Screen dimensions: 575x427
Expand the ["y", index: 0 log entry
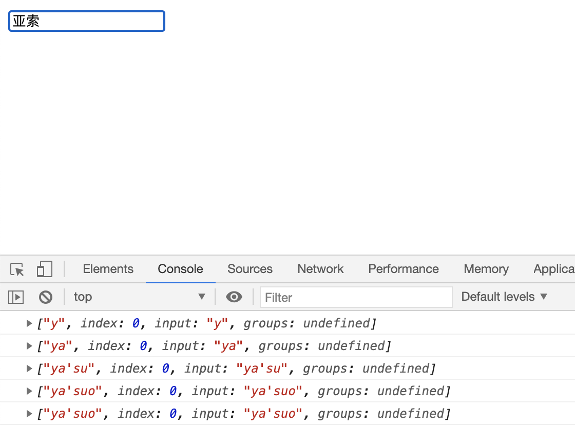tap(29, 323)
